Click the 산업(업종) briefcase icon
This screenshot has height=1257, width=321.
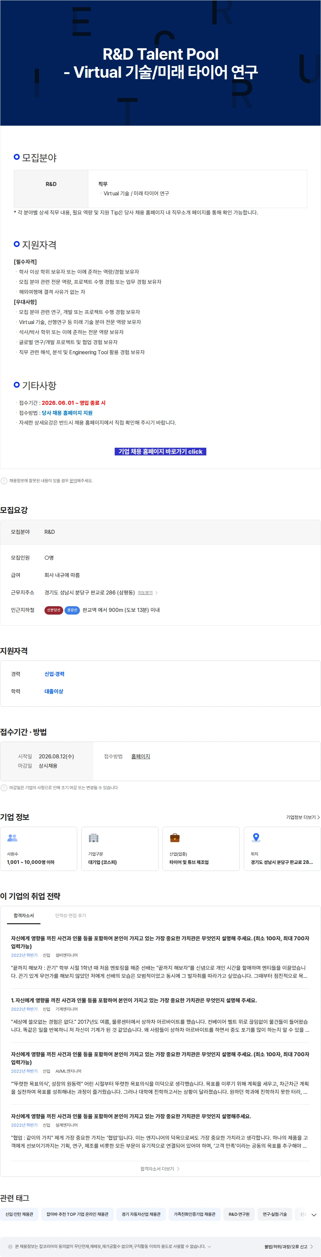175,838
